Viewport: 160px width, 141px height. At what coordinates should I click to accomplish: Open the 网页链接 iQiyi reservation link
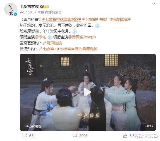(52, 43)
